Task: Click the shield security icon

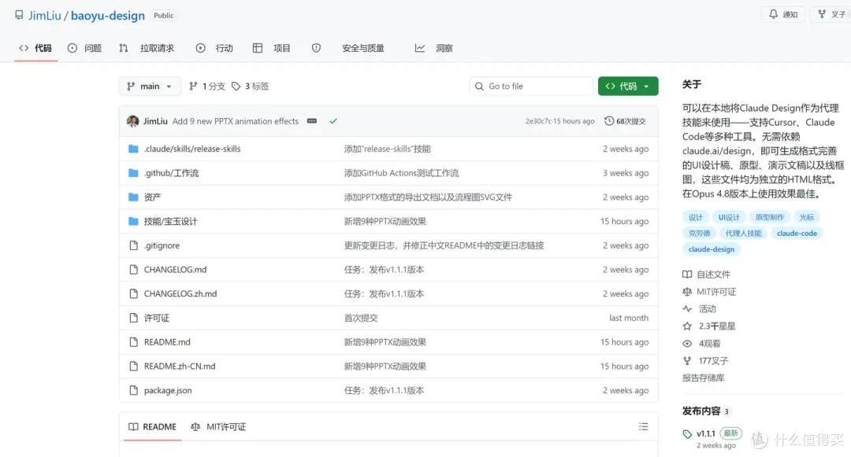Action: tap(317, 48)
